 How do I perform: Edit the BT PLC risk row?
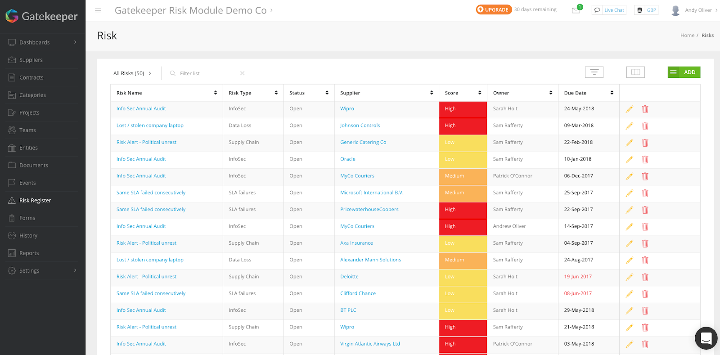tap(629, 310)
